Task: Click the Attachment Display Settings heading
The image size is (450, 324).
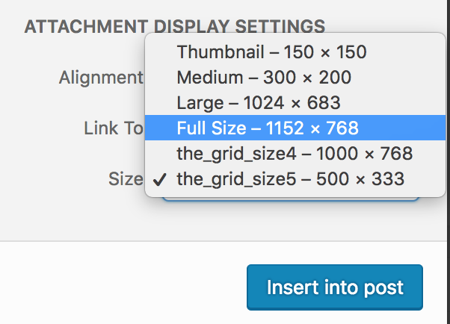Action: click(175, 27)
